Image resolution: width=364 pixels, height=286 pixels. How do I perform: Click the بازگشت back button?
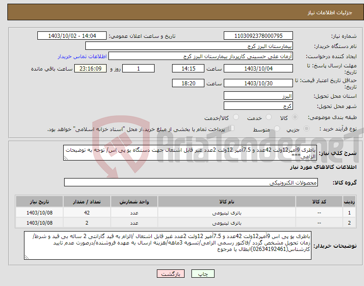pyautogui.click(x=171, y=274)
